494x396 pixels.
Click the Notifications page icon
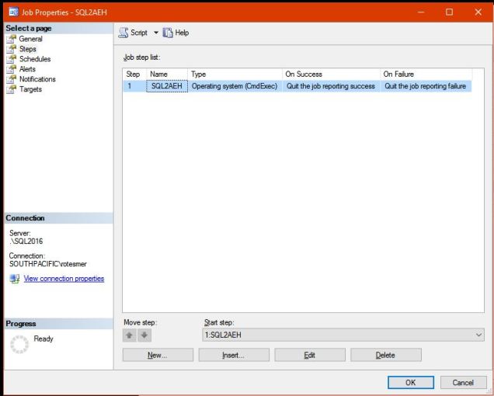pyautogui.click(x=12, y=79)
